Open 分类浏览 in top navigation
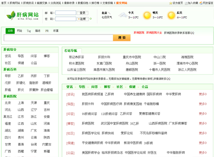214x157 pixels. point(56,3)
